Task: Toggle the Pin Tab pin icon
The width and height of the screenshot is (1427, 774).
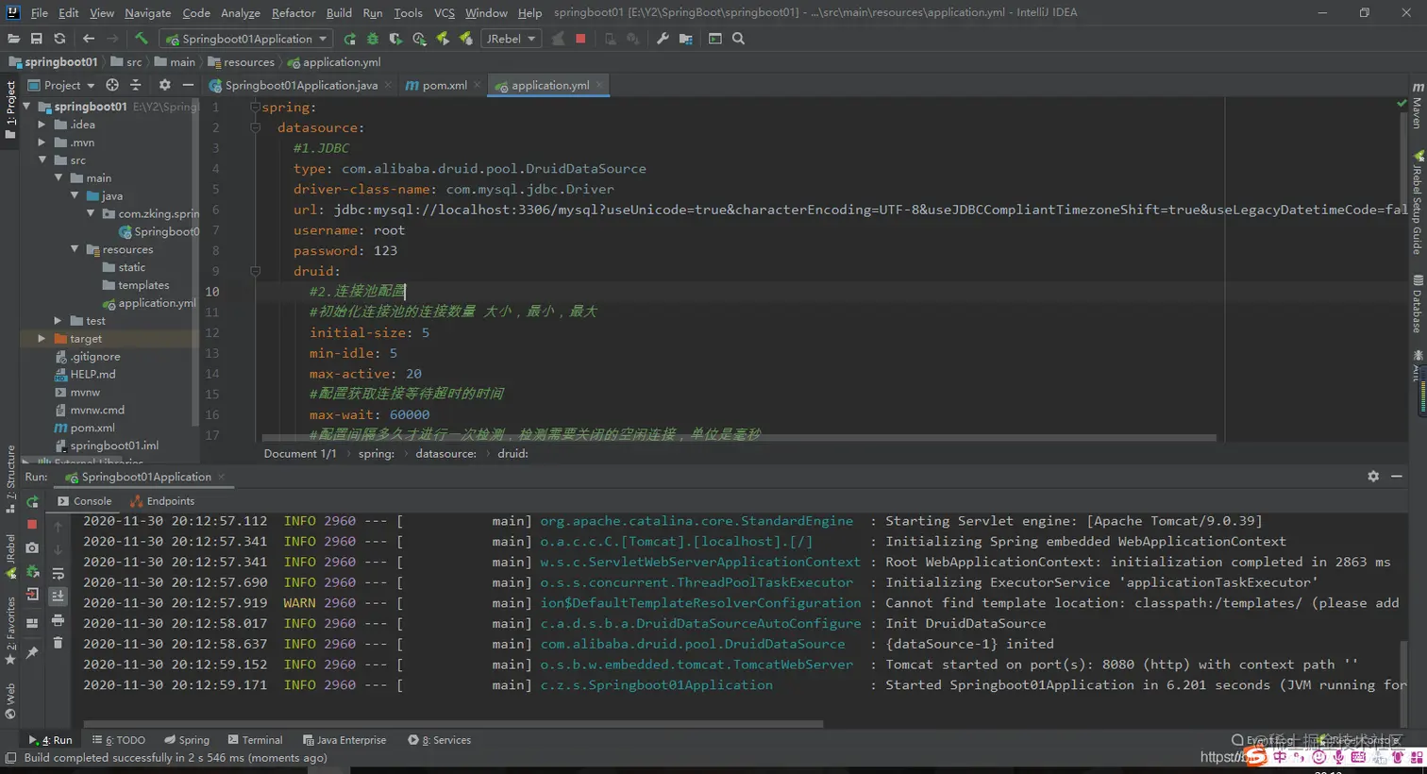Action: pyautogui.click(x=32, y=652)
